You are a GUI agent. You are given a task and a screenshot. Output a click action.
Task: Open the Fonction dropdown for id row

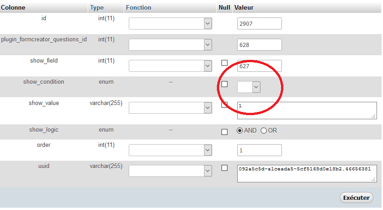[x=170, y=23]
